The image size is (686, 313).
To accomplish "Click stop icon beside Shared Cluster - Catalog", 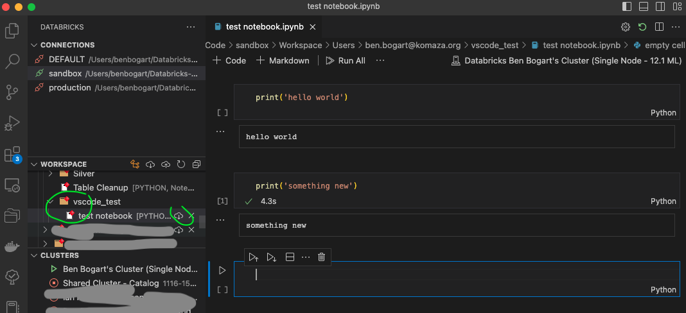I will (x=54, y=283).
